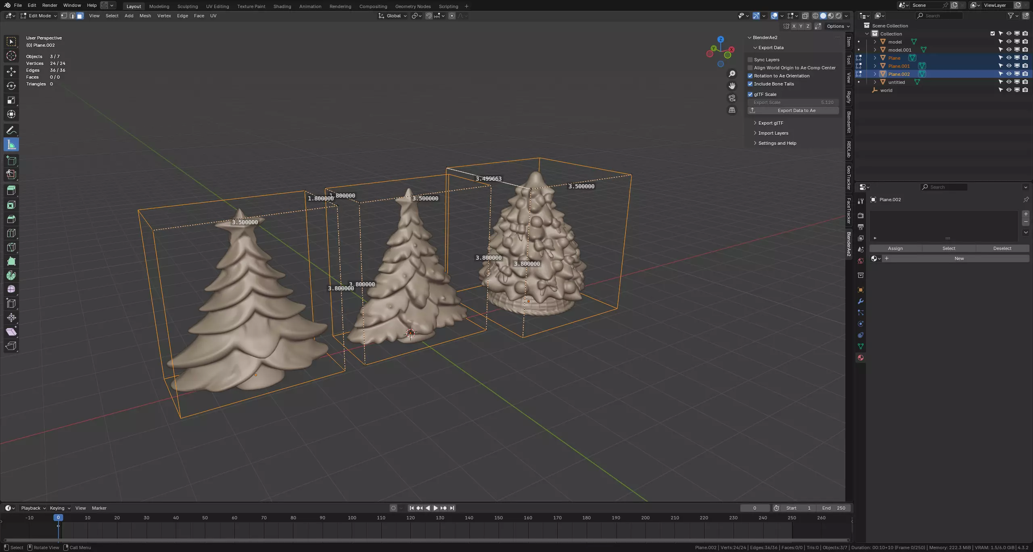This screenshot has width=1033, height=552.
Task: Select the Poly Build tool
Action: [x=11, y=261]
